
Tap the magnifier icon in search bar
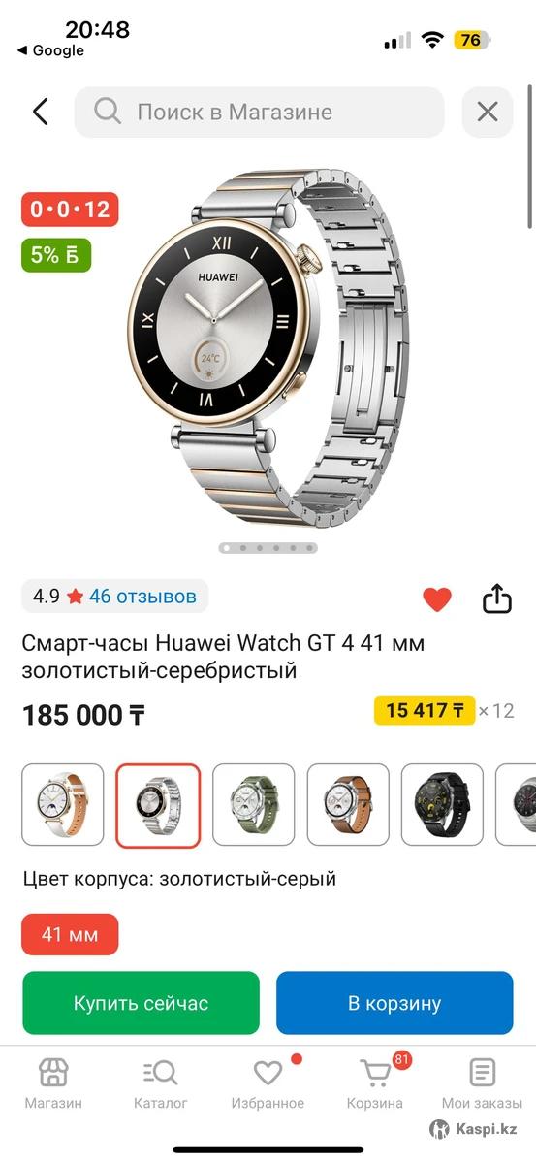point(108,112)
